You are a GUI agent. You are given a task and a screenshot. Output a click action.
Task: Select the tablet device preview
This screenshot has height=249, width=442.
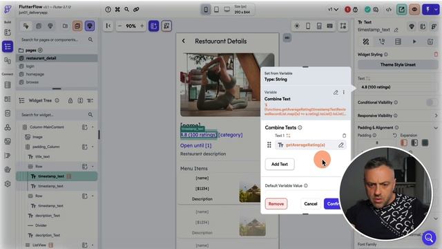pyautogui.click(x=216, y=10)
